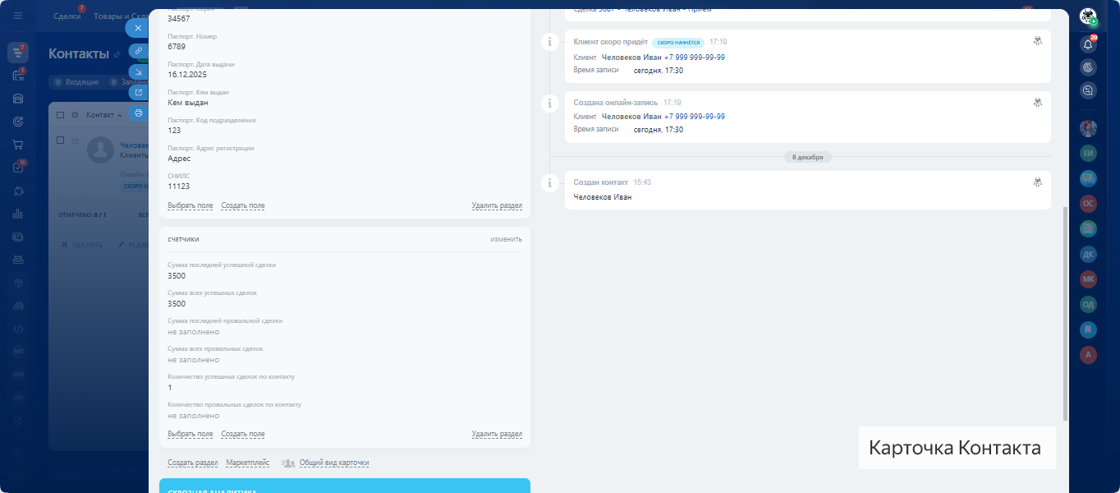This screenshot has height=493, width=1120.
Task: Open shopping cart icon in left sidebar
Action: tap(18, 145)
